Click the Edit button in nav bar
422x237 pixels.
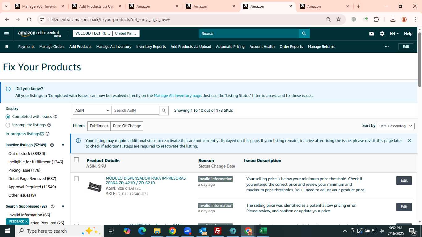point(406,47)
